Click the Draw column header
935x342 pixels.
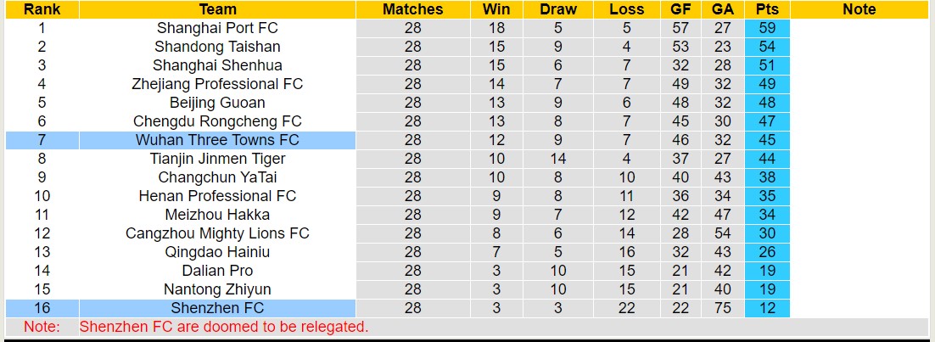(x=558, y=9)
